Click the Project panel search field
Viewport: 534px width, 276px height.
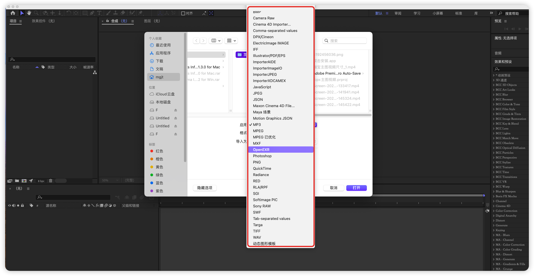[52, 59]
